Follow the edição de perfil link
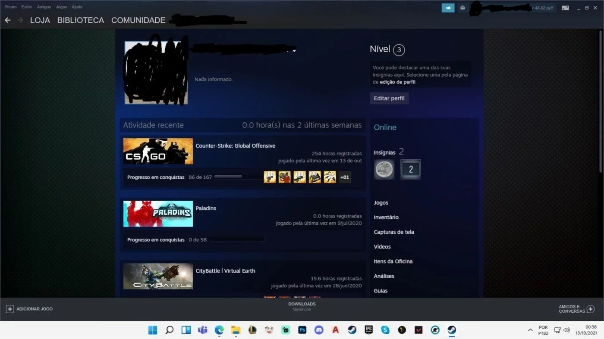Image resolution: width=604 pixels, height=339 pixels. coord(398,82)
